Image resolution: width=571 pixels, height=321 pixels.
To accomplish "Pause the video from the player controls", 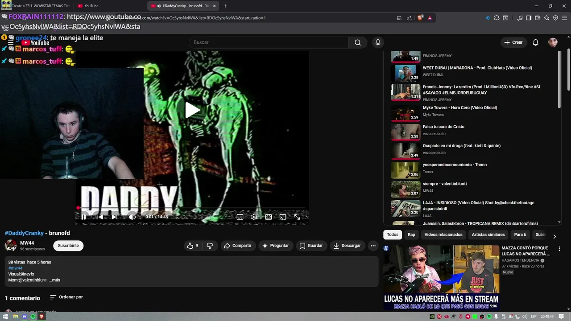I will [83, 217].
